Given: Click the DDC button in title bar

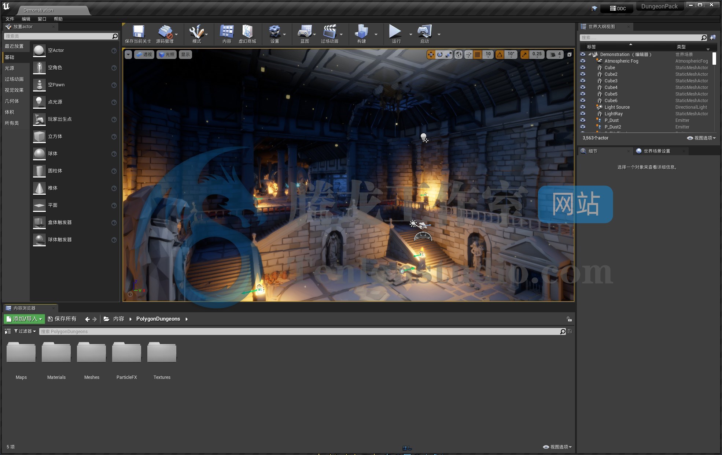Looking at the screenshot, I should pyautogui.click(x=618, y=8).
